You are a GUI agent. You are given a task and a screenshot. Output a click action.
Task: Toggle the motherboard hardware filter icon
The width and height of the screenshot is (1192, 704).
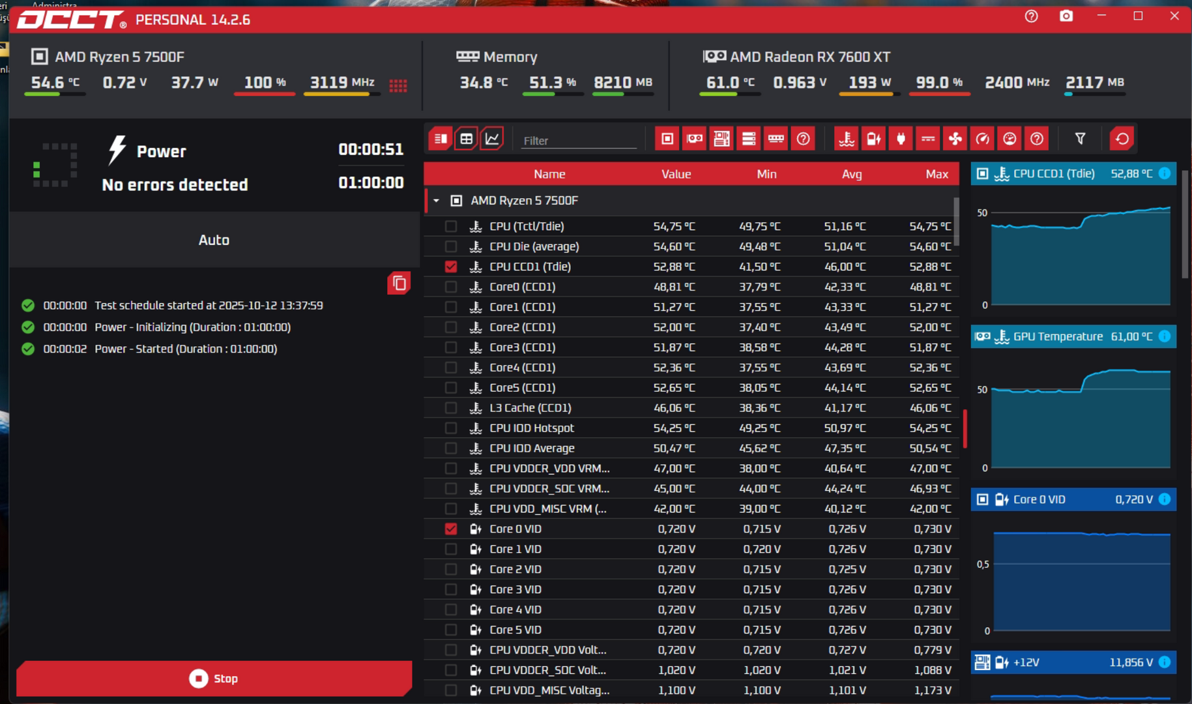point(721,139)
